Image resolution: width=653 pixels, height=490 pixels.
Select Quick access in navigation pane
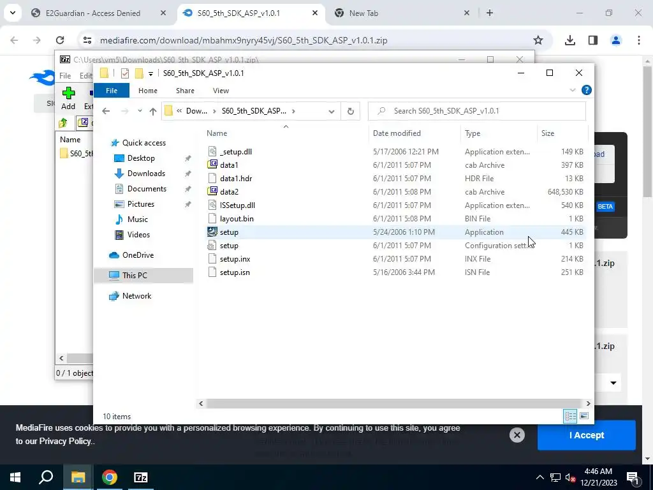pos(143,143)
